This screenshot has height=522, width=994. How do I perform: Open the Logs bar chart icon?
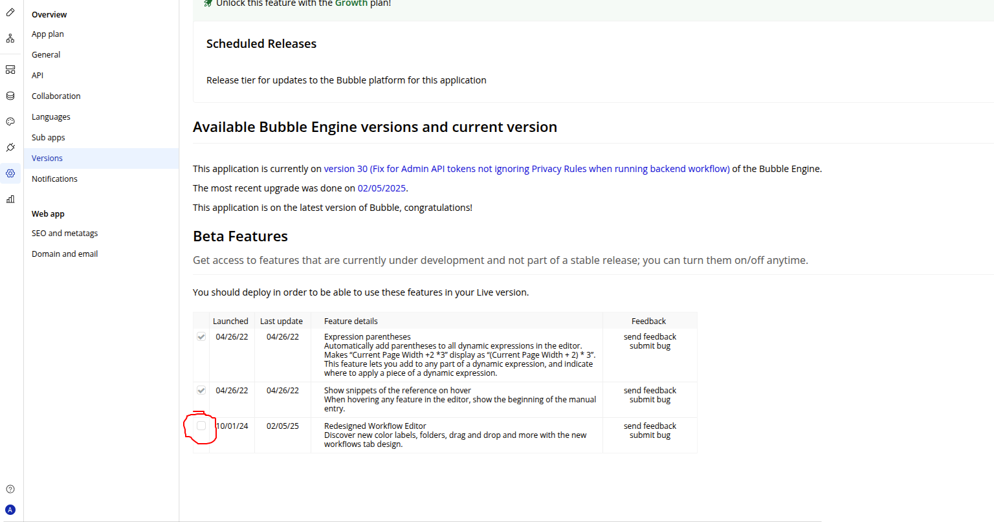pyautogui.click(x=10, y=199)
